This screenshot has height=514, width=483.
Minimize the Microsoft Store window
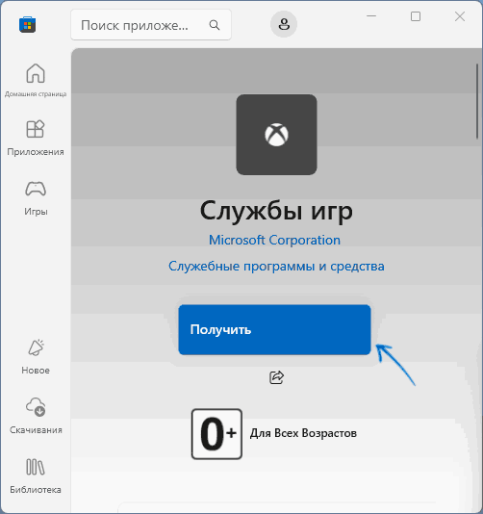click(x=371, y=16)
